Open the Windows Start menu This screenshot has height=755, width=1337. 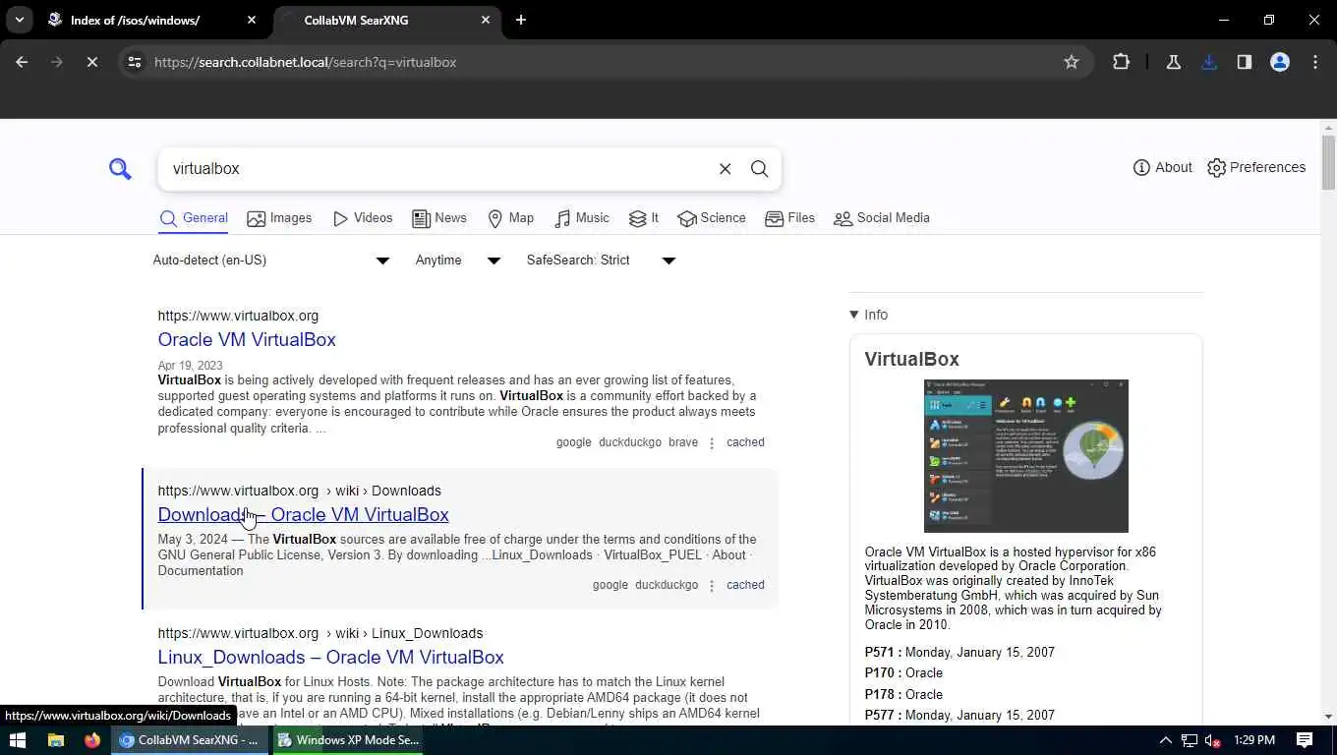(x=17, y=740)
